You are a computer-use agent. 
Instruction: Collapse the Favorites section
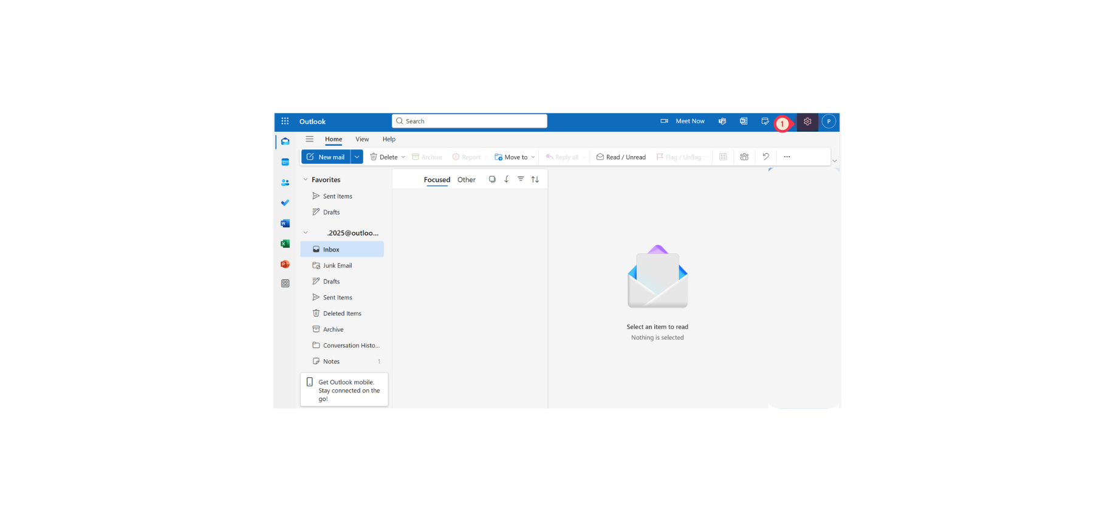[306, 180]
